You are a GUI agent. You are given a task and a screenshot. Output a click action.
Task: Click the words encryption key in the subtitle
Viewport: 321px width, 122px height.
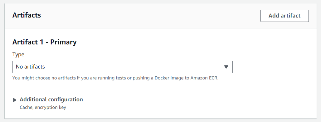tap(50, 107)
